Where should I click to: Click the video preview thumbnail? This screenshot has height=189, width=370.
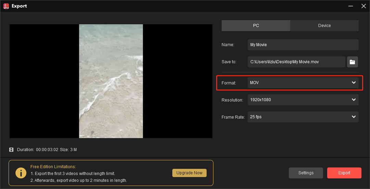111,81
